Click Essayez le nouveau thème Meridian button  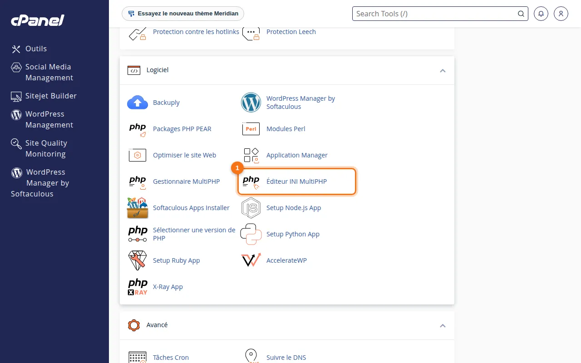click(x=183, y=14)
